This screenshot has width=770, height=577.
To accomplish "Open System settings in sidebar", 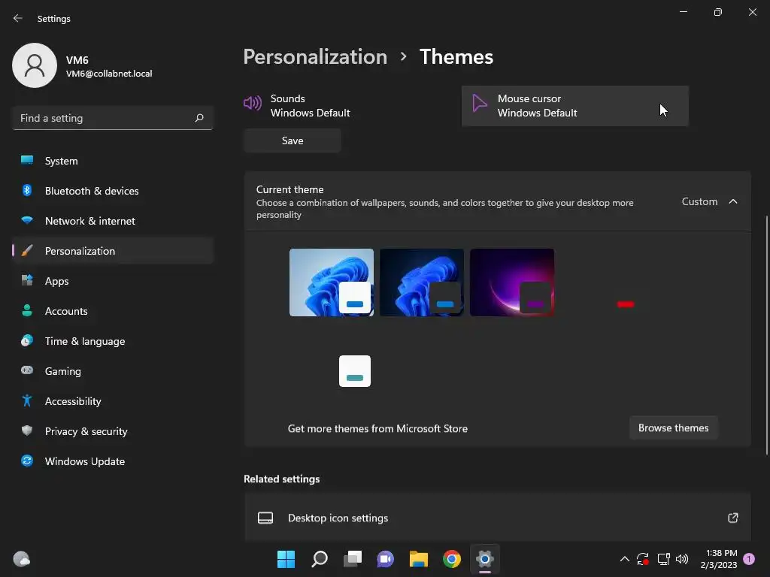I will pyautogui.click(x=113, y=161).
